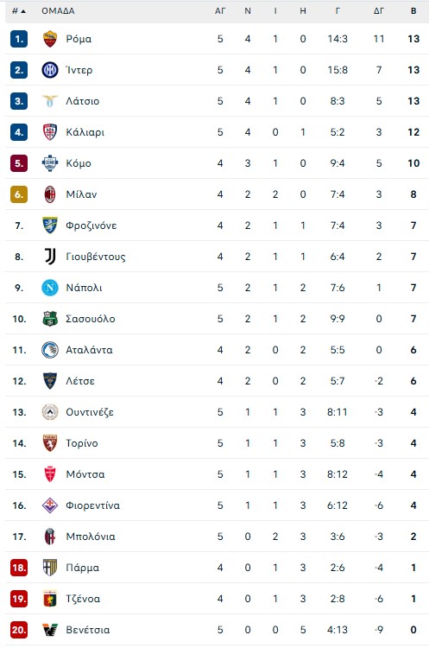Select the Φιορεντίνα purple crest

[50, 505]
